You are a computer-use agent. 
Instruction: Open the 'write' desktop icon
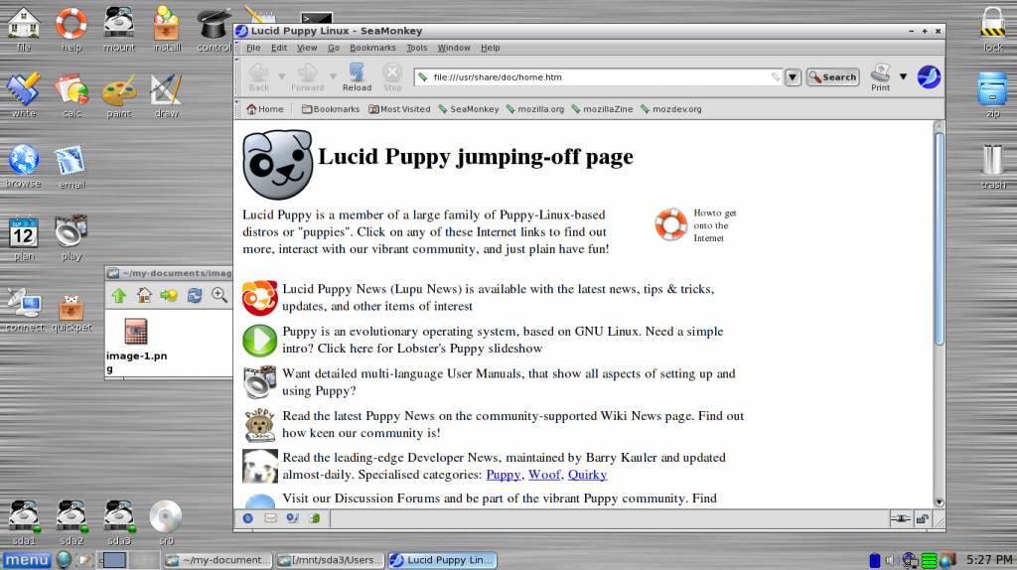pyautogui.click(x=24, y=95)
